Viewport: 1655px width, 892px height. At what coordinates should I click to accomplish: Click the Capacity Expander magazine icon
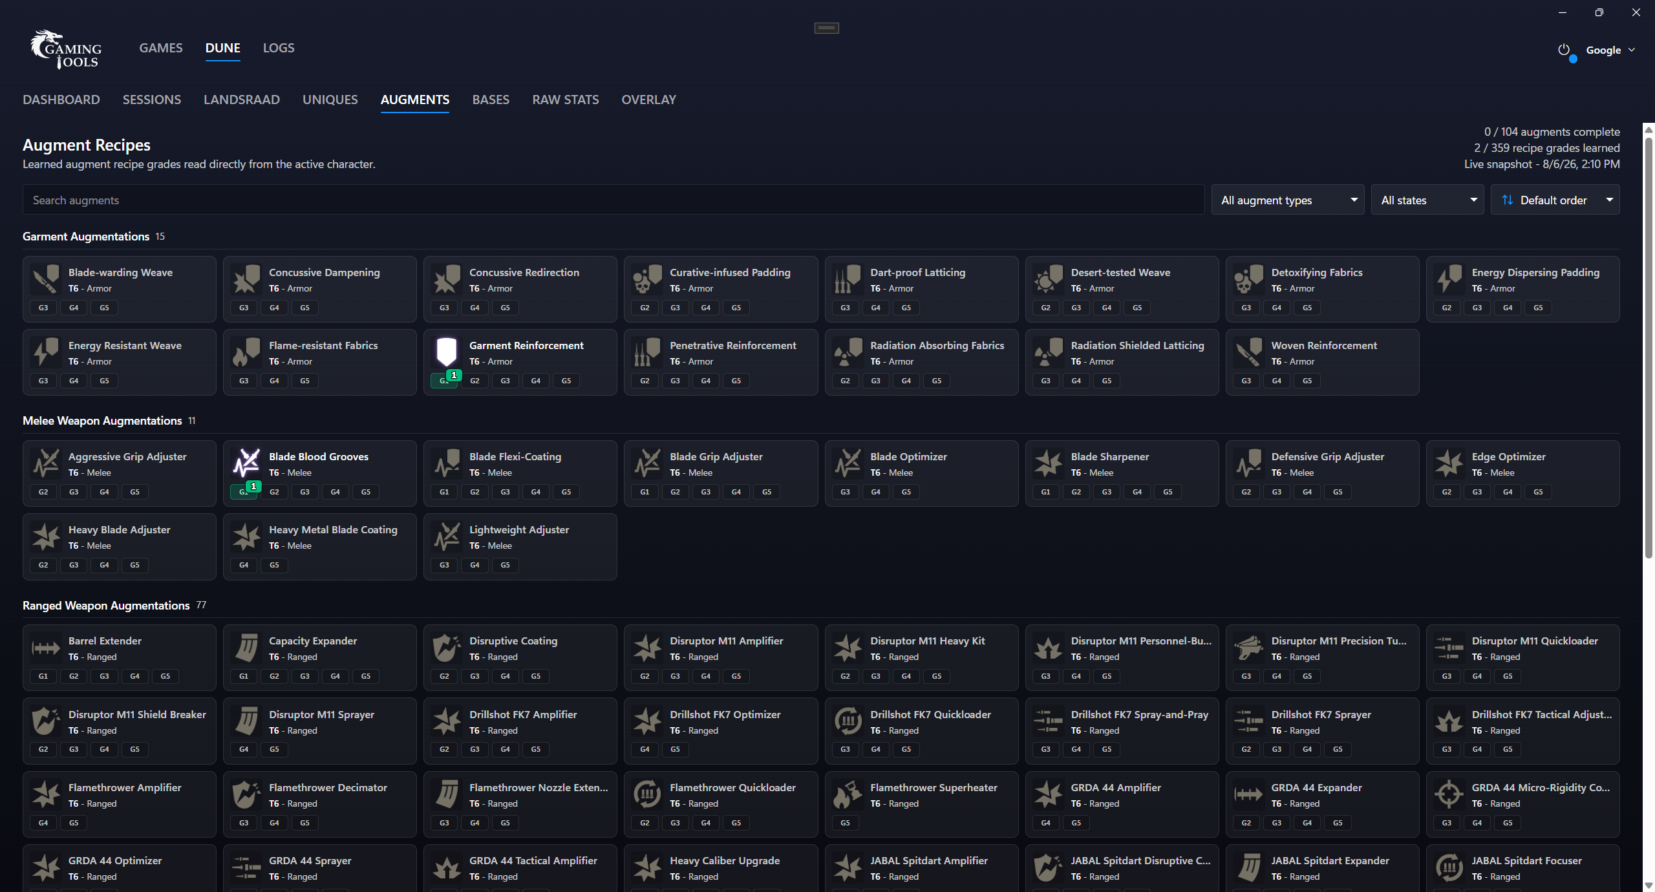[246, 648]
